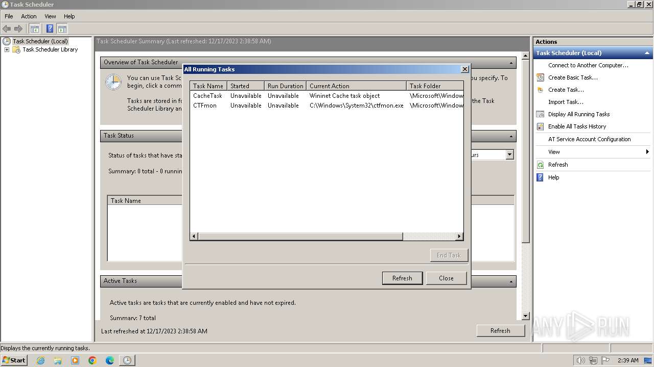This screenshot has width=654, height=367.
Task: Click the summary pane scroll up arrow
Action: click(526, 55)
